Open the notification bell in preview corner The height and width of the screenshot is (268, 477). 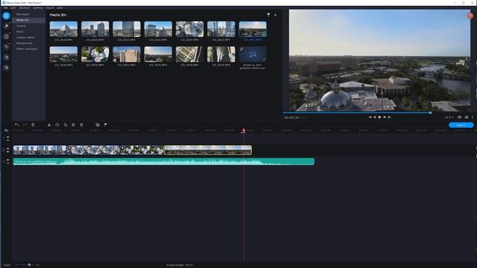point(470,16)
